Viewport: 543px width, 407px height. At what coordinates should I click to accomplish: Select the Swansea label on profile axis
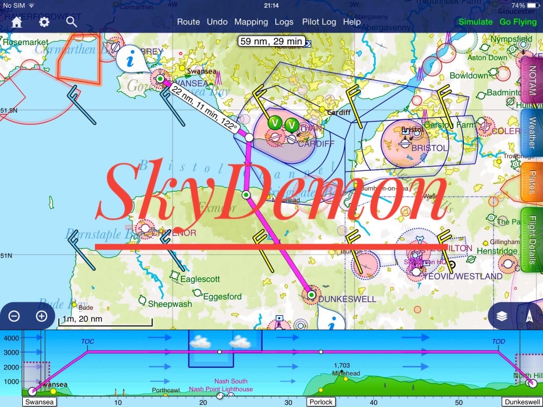click(40, 402)
